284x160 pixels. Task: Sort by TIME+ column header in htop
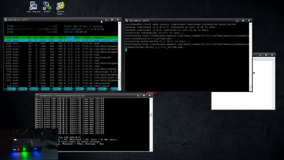[x=87, y=37]
